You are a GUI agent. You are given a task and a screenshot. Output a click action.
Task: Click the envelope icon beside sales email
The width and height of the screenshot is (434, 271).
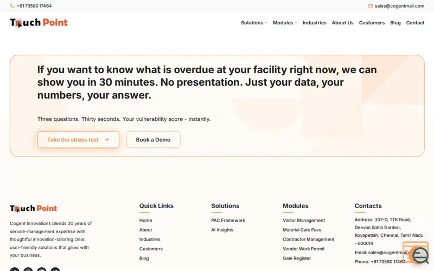[x=371, y=6]
